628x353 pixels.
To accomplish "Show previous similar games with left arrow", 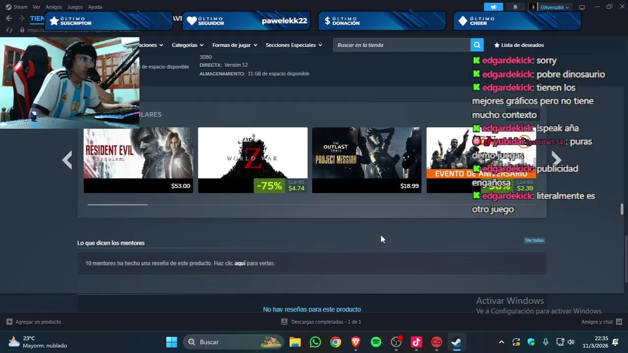I will pos(67,160).
